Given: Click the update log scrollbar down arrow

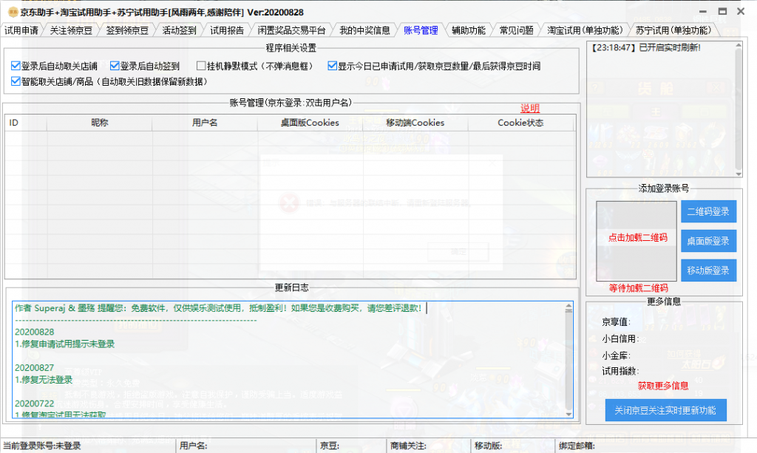Looking at the screenshot, I should (x=568, y=414).
